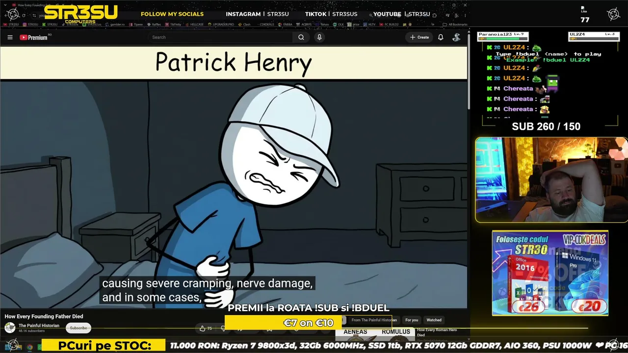Click the UL2Z4 HP bar
Image resolution: width=628 pixels, height=353 pixels.
click(594, 39)
